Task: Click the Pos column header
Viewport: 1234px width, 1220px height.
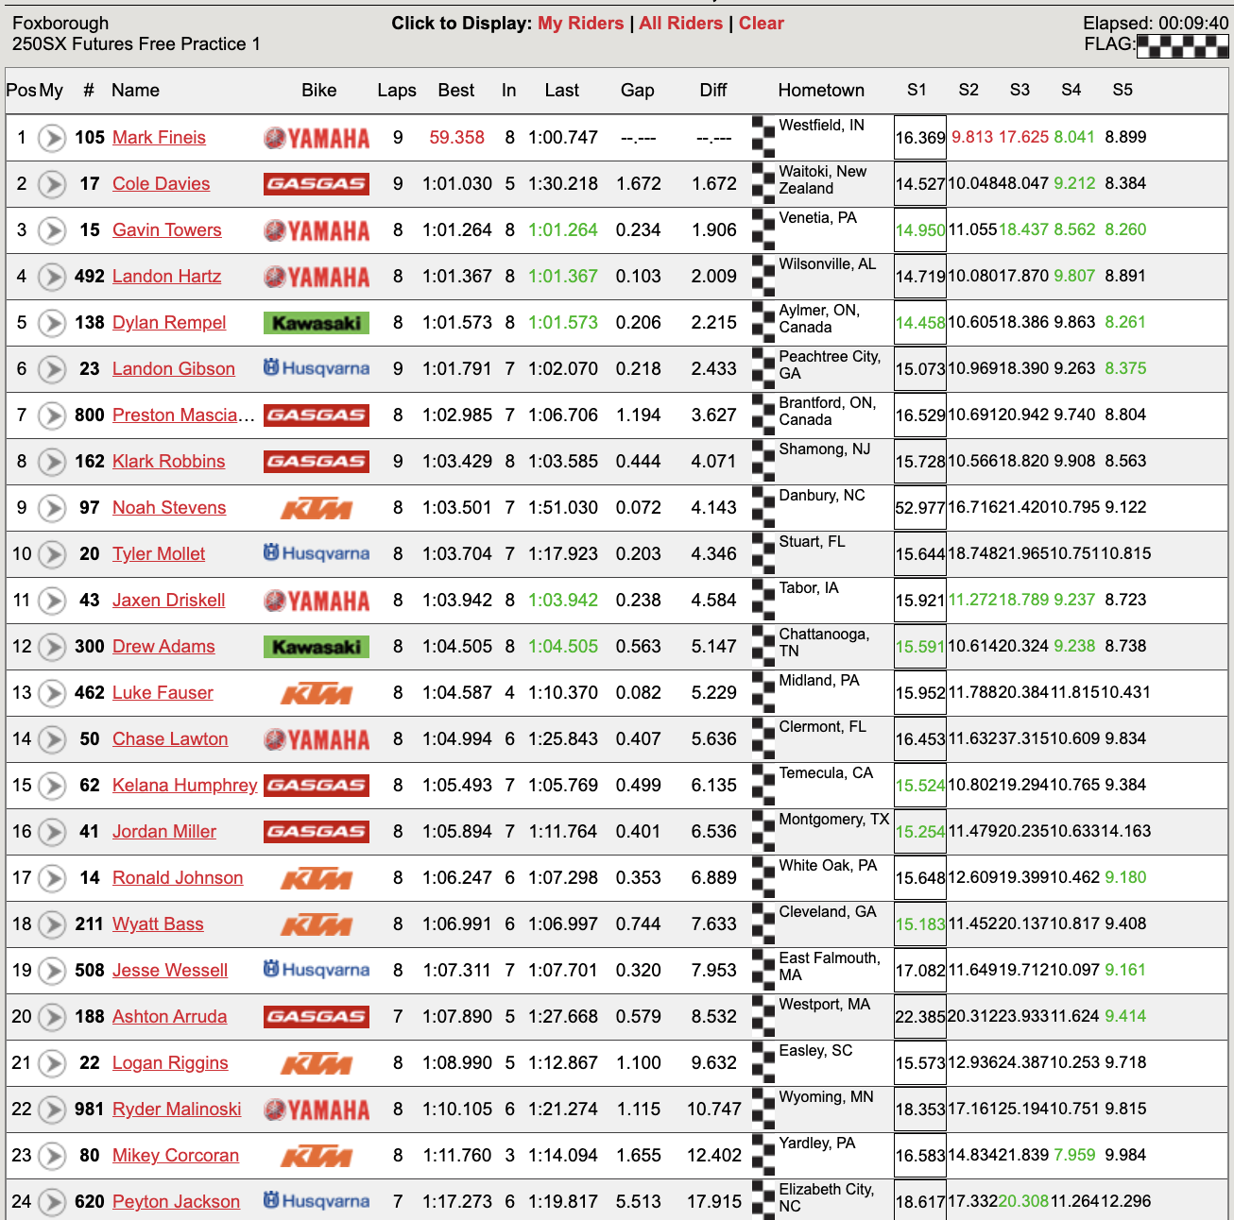Action: tap(20, 91)
